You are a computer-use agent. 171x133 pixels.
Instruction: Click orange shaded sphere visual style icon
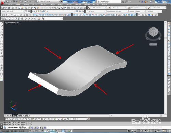point(152,15)
